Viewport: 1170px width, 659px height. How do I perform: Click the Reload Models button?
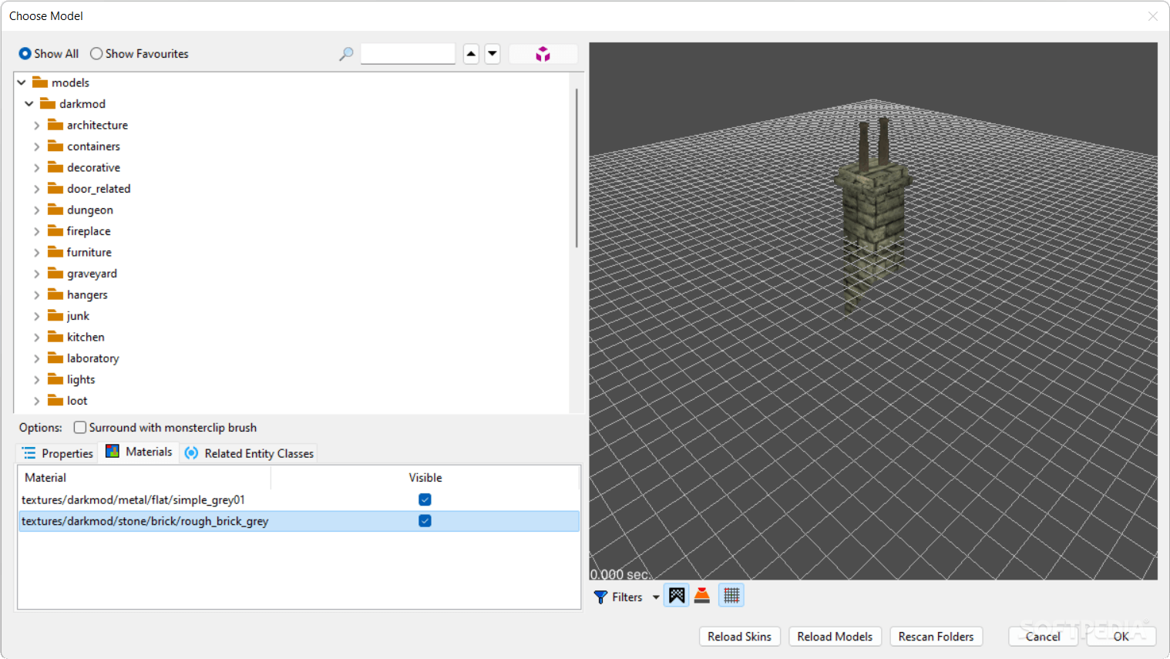click(x=835, y=637)
